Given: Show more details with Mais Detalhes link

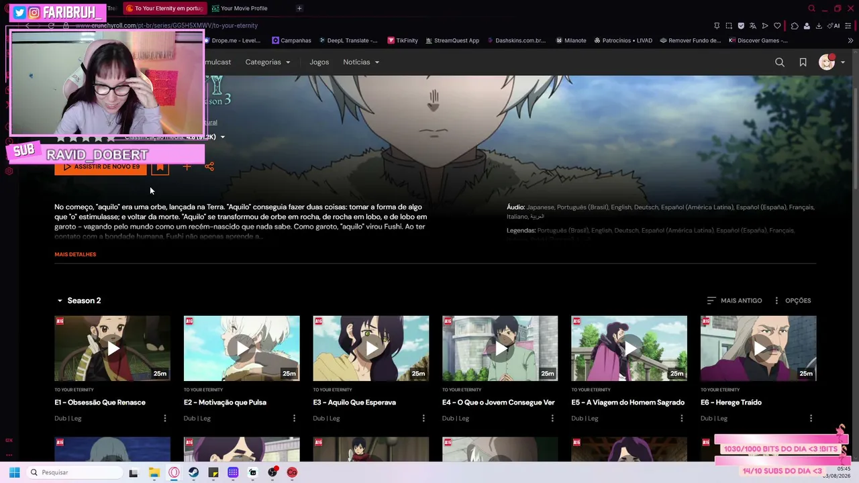Looking at the screenshot, I should tap(75, 254).
